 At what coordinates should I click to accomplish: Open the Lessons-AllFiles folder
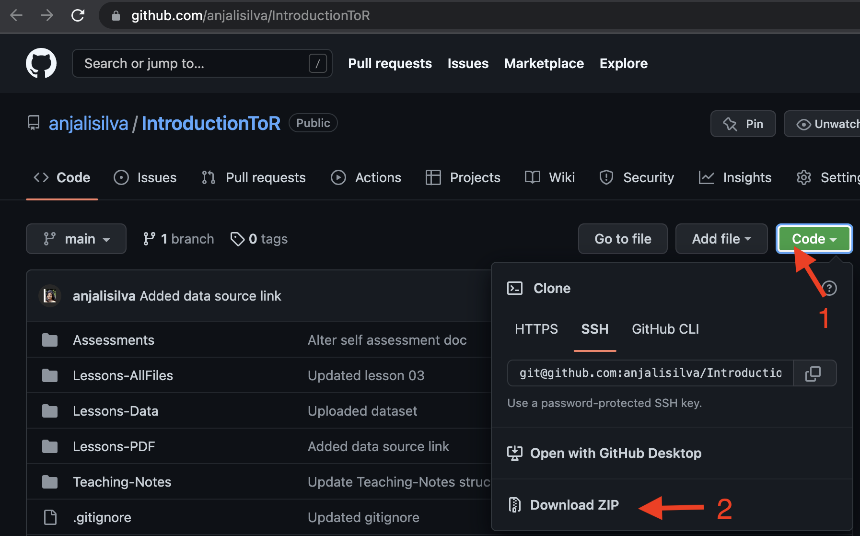click(123, 375)
